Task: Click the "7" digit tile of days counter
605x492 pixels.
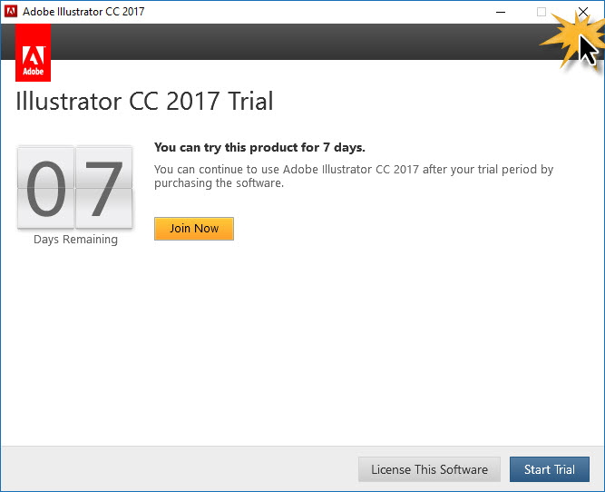Action: (x=103, y=188)
